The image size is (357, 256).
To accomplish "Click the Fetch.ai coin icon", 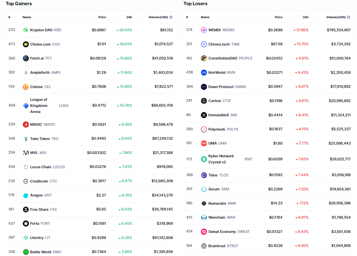I will 26,58.
